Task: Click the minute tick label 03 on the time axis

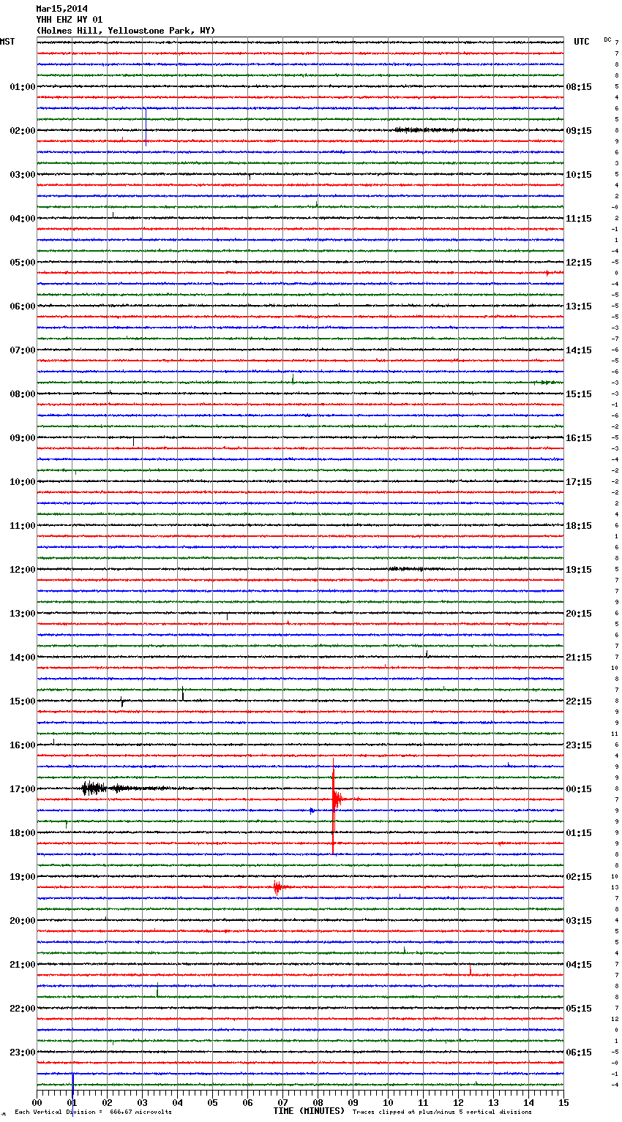Action: (142, 1102)
